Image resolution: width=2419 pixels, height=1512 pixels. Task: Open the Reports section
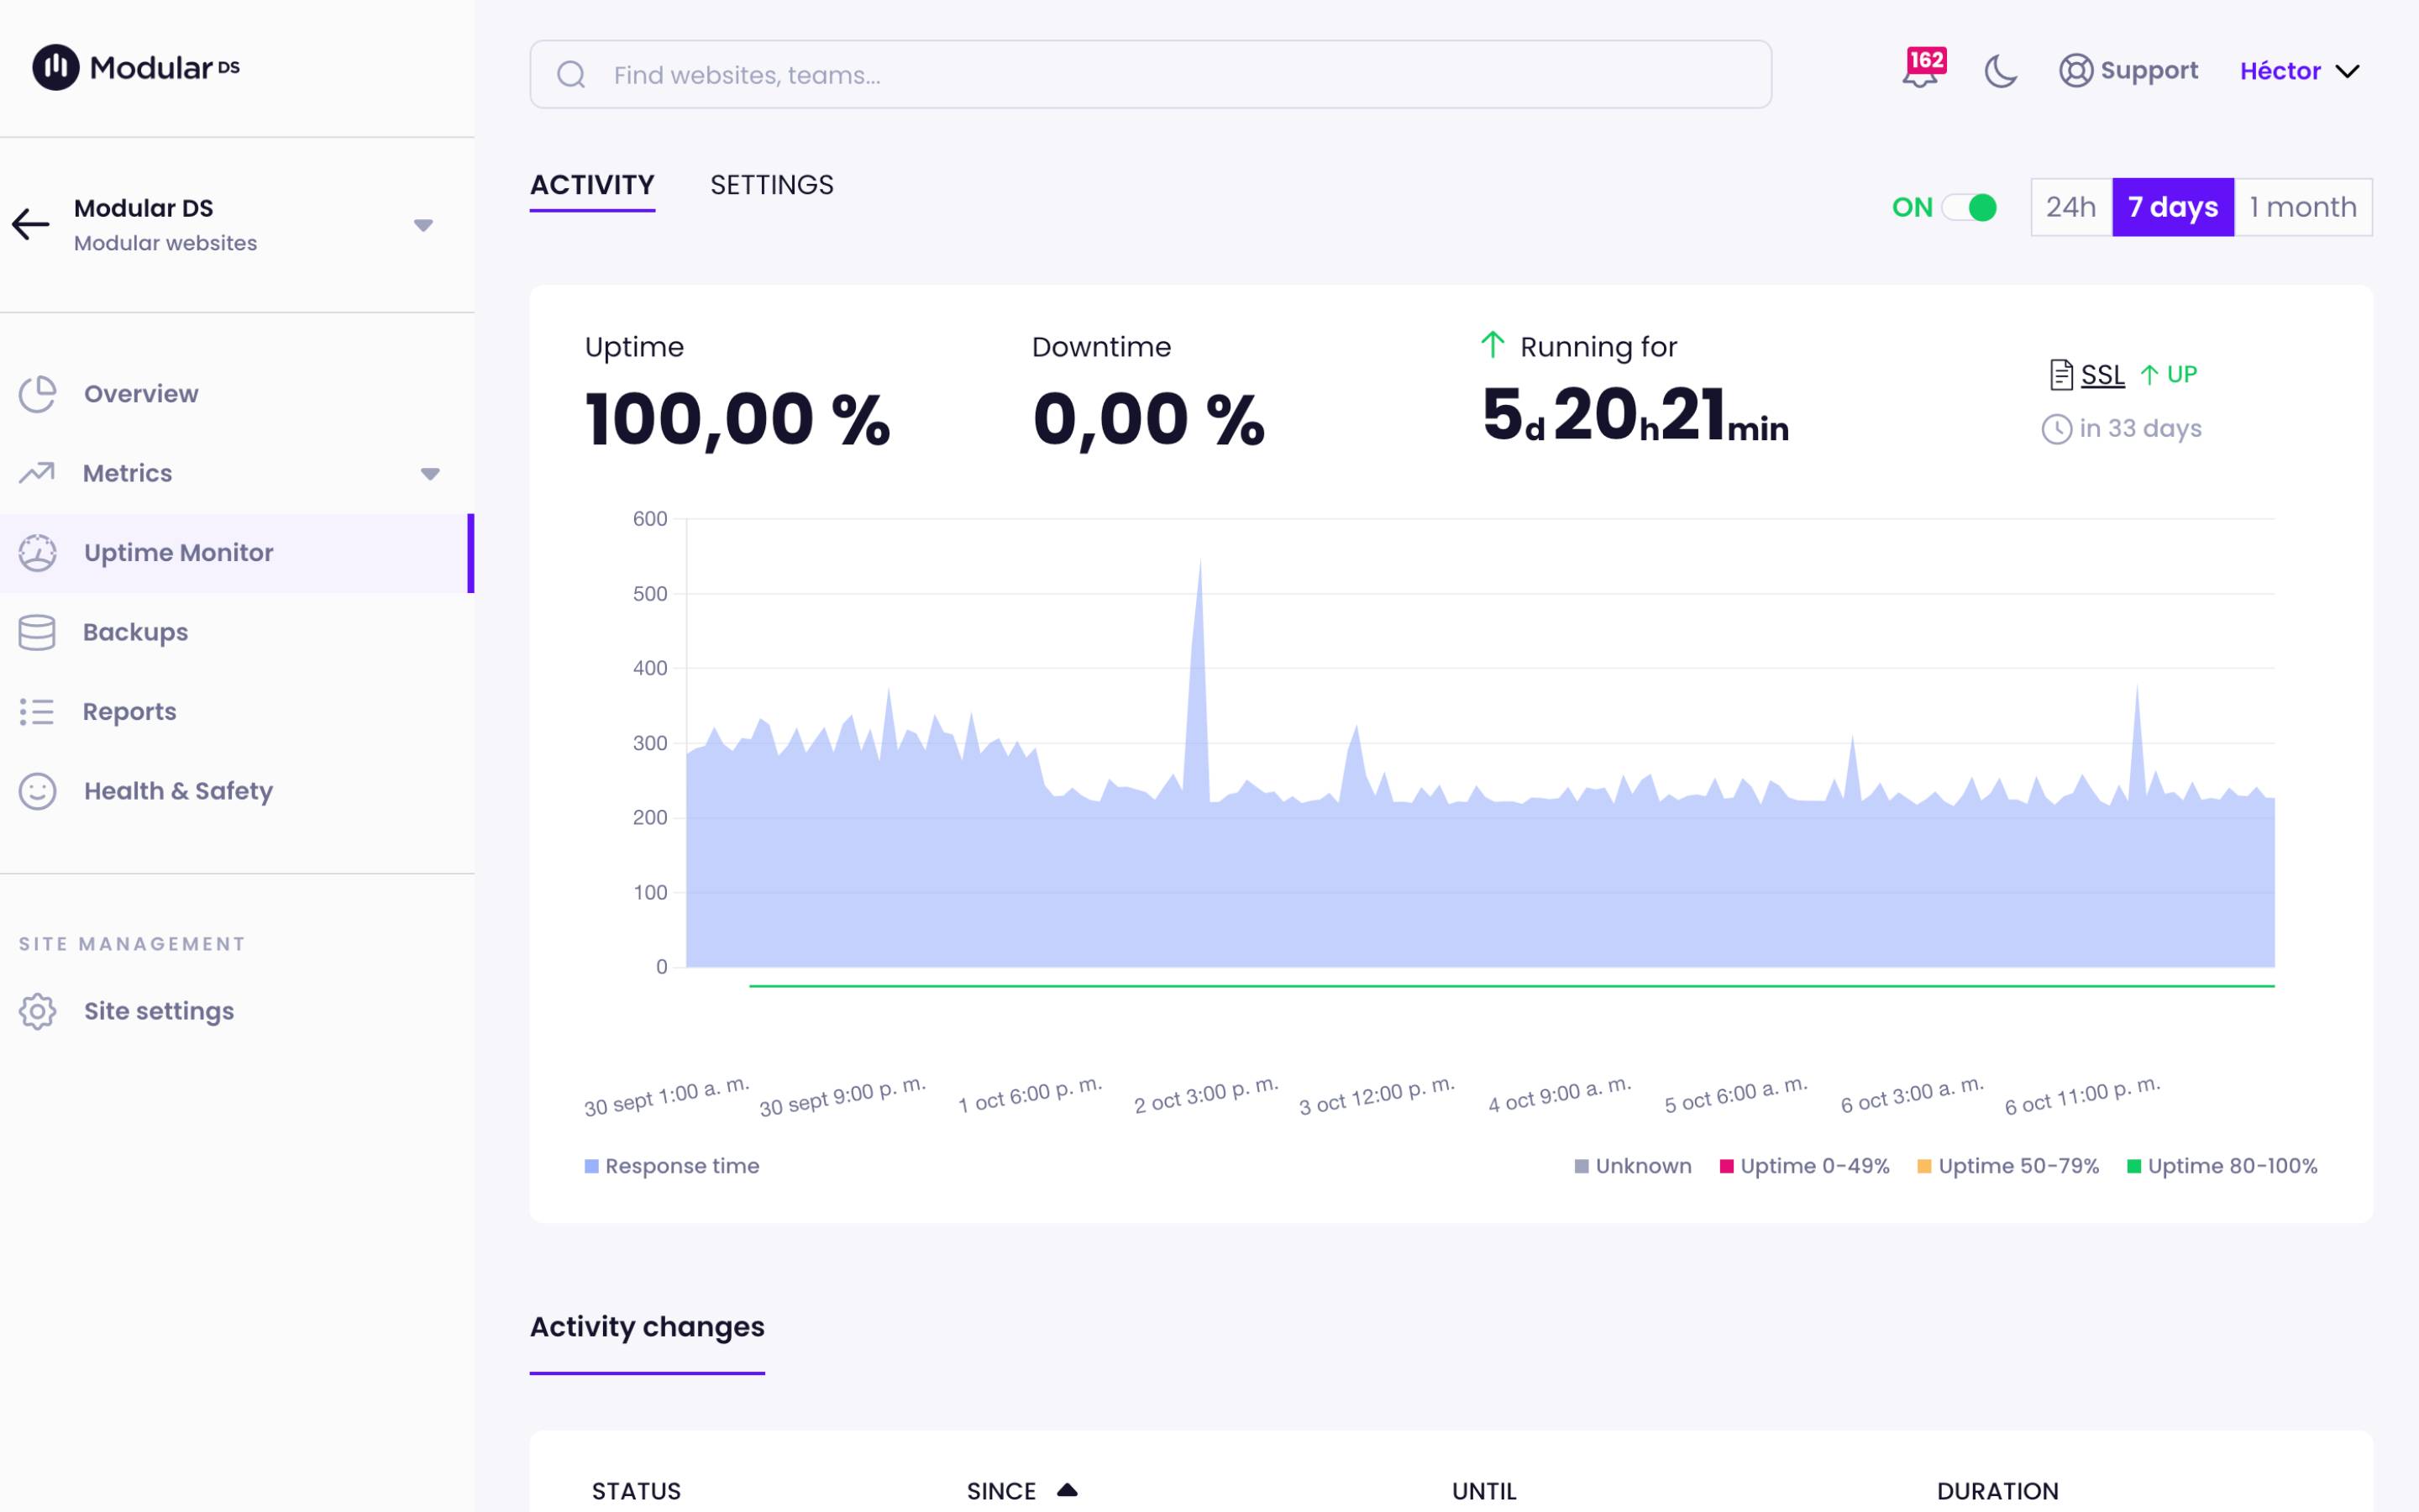pos(129,710)
